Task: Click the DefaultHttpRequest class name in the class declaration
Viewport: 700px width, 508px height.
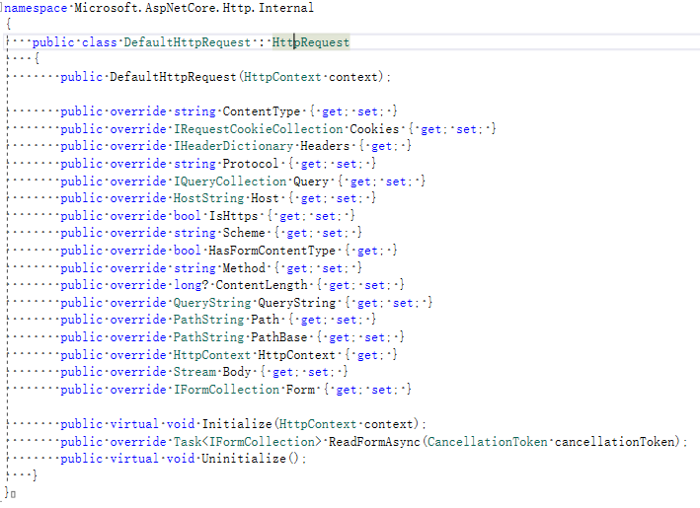Action: click(187, 42)
